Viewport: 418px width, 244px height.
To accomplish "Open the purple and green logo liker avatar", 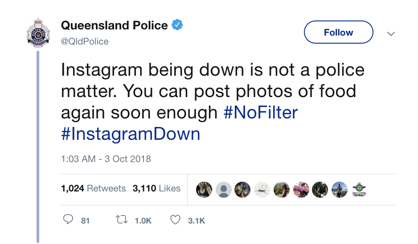I will [x=359, y=189].
